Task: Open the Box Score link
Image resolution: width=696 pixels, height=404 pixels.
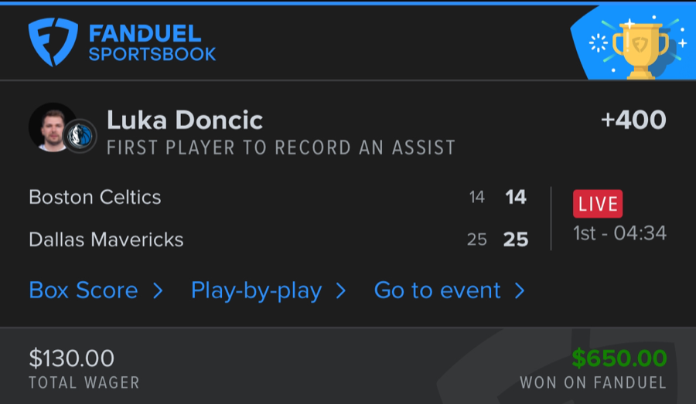Action: (84, 290)
